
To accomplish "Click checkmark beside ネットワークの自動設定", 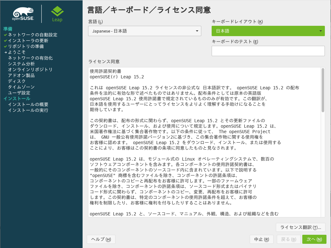I will pyautogui.click(x=5, y=35).
